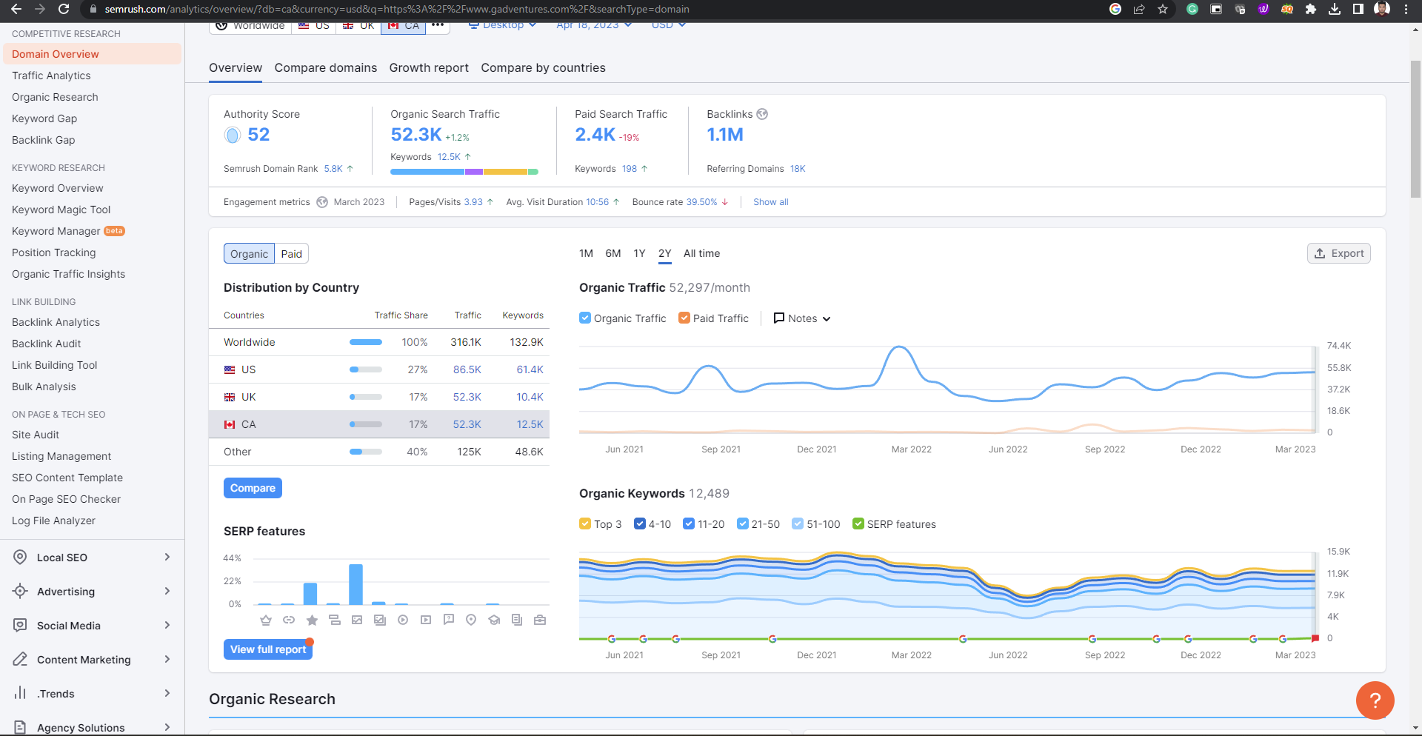Open the Compare domains tab
Viewport: 1422px width, 736px height.
tap(326, 67)
